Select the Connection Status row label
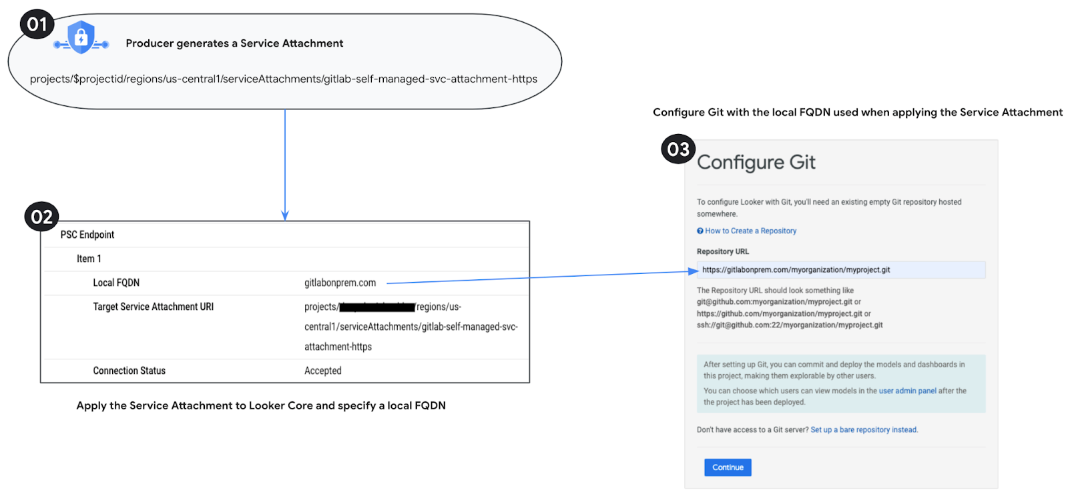This screenshot has width=1068, height=496. [129, 371]
